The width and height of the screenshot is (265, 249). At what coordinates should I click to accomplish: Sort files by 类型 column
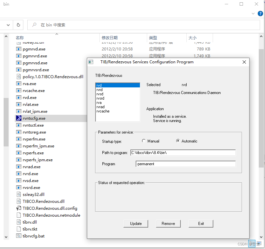pyautogui.click(x=153, y=38)
